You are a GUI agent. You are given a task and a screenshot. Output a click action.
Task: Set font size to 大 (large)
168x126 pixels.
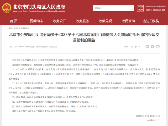click(132, 47)
